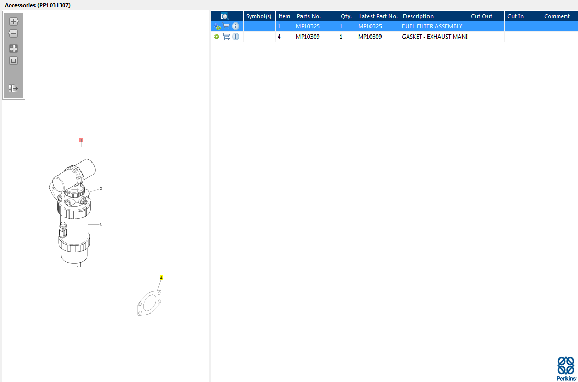The width and height of the screenshot is (578, 382).
Task: Sort by Latest Part No. column header
Action: pyautogui.click(x=378, y=16)
